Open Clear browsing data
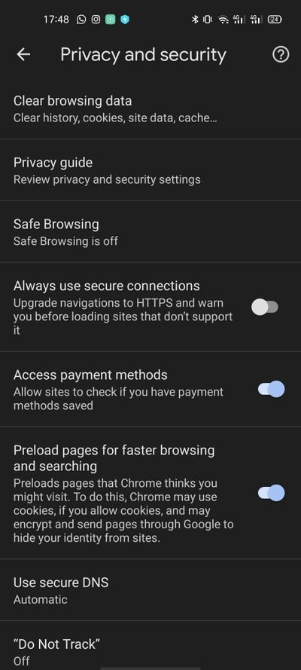The image size is (301, 670). [150, 109]
